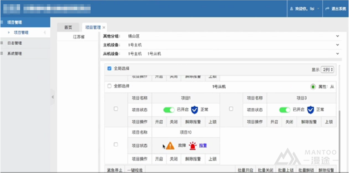Click the user icon beside 欢迎你
Image resolution: width=349 pixels, height=173 pixels.
pos(291,8)
